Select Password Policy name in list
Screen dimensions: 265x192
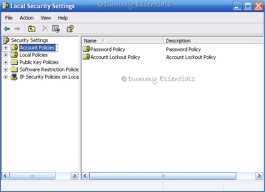coord(108,49)
